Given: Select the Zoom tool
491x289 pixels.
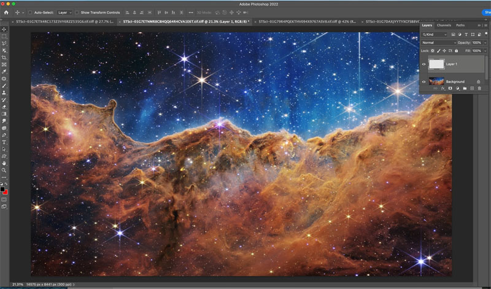Looking at the screenshot, I should pyautogui.click(x=4, y=171).
